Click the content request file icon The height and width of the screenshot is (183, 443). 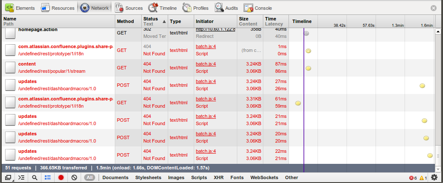[10, 68]
